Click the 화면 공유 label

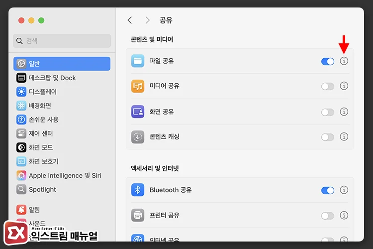(162, 112)
